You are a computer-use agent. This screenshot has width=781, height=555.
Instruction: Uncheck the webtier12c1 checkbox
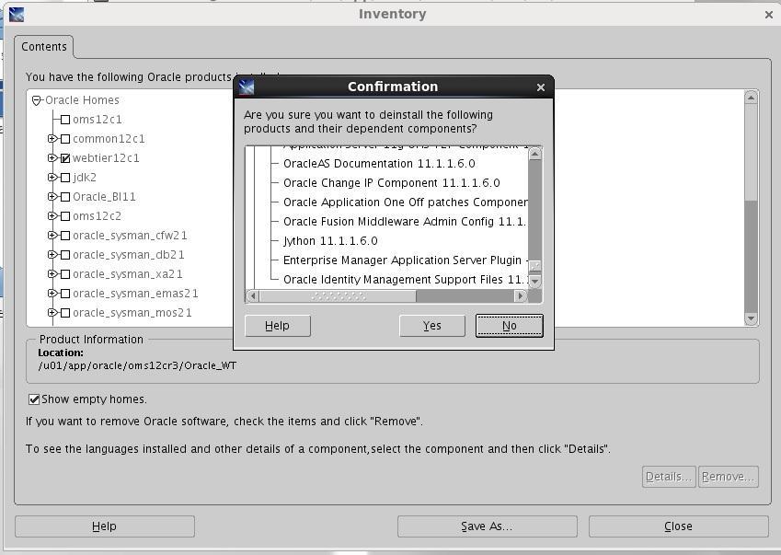tap(65, 158)
